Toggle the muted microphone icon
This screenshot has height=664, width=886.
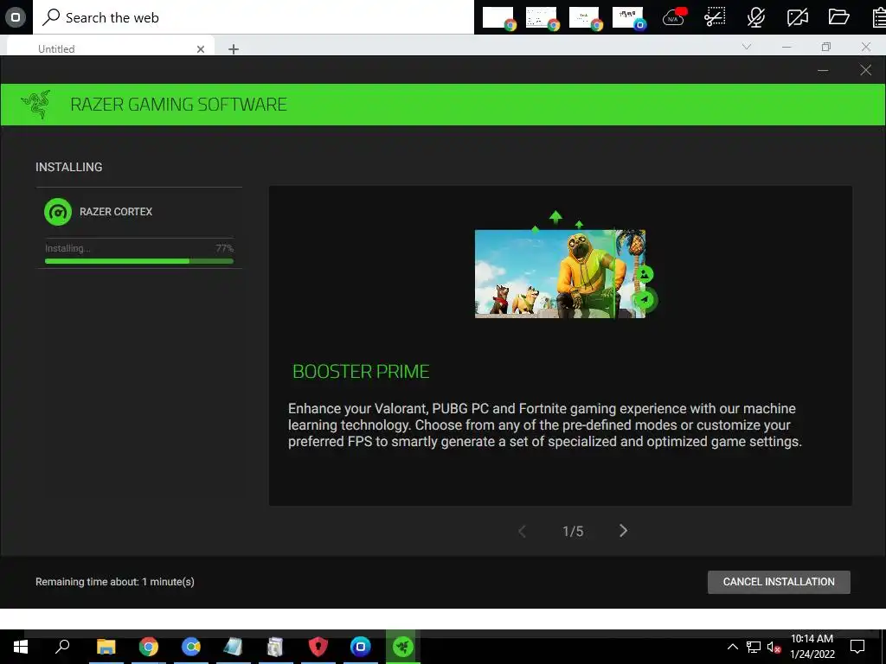click(x=756, y=17)
